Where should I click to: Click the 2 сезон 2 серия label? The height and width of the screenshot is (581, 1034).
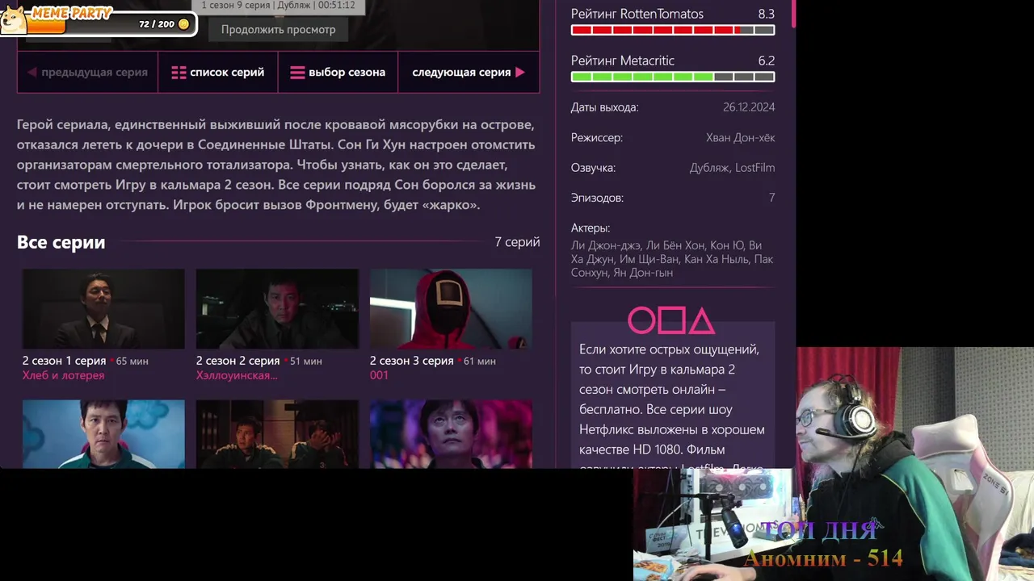pos(237,361)
